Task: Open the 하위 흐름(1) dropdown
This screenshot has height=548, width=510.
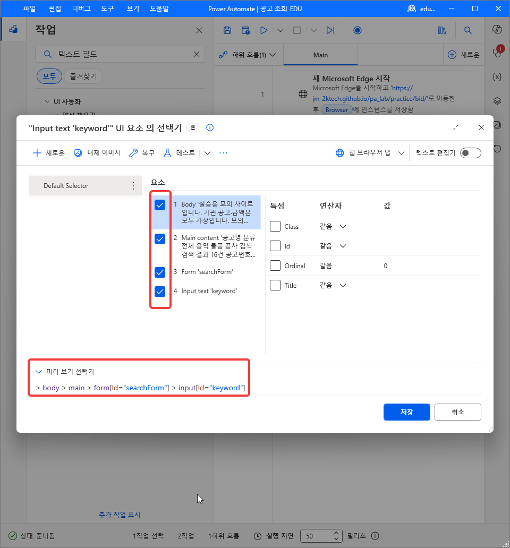Action: pos(247,55)
